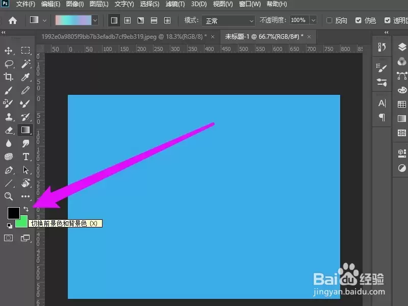The image size is (408, 306).
Task: Select the Hand tool
Action: (25, 183)
